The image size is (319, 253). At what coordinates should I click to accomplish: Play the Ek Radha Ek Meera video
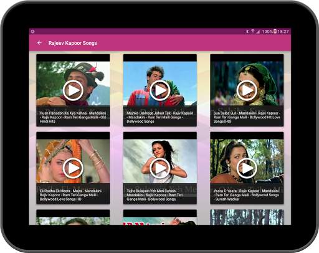coord(73,168)
